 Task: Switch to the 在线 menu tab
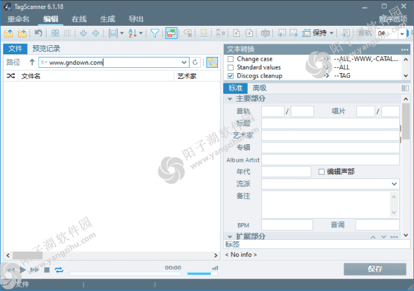[79, 19]
